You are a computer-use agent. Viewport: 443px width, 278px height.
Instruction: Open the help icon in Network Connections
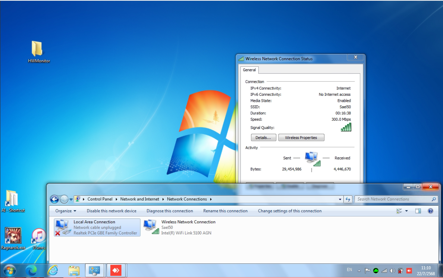[x=430, y=211]
